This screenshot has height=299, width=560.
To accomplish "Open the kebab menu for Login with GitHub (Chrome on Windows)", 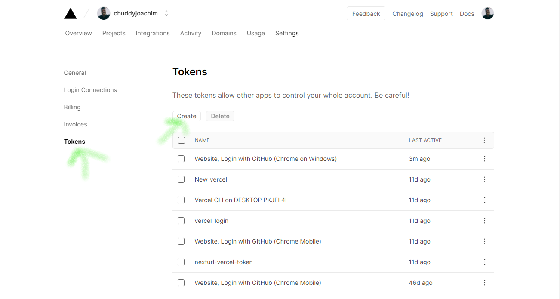I will pyautogui.click(x=485, y=159).
